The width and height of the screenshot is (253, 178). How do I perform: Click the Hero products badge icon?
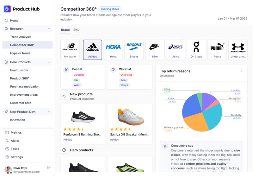[x=64, y=150]
